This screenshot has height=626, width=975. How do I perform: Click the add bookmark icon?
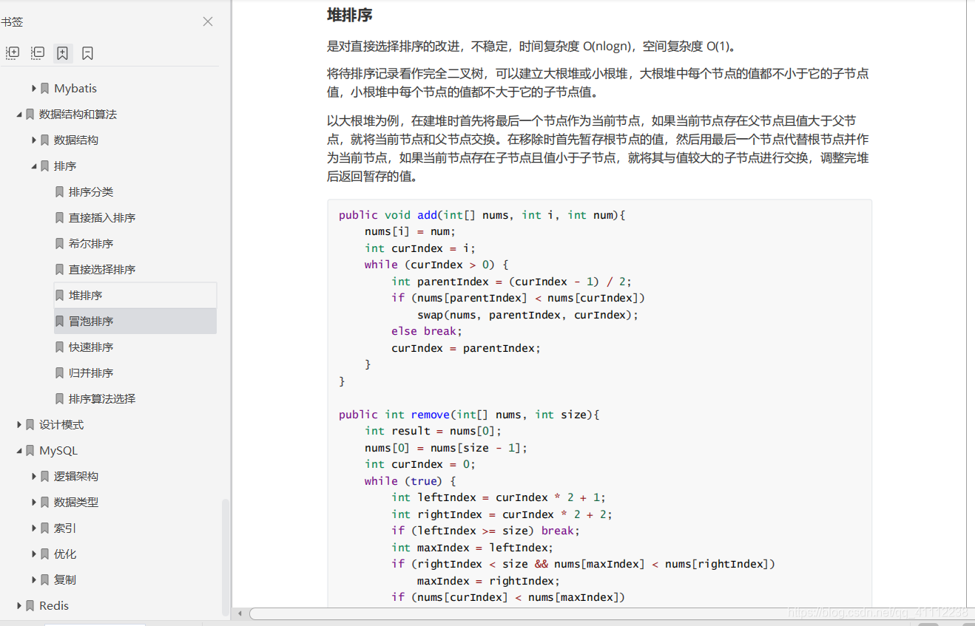63,53
